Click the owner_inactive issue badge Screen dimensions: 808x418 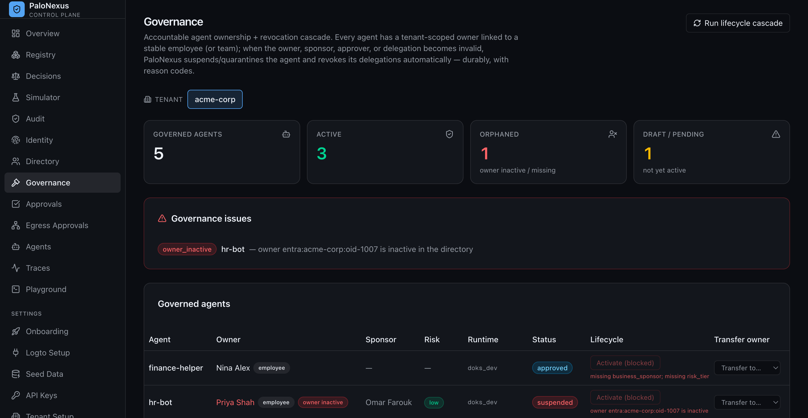(x=187, y=249)
